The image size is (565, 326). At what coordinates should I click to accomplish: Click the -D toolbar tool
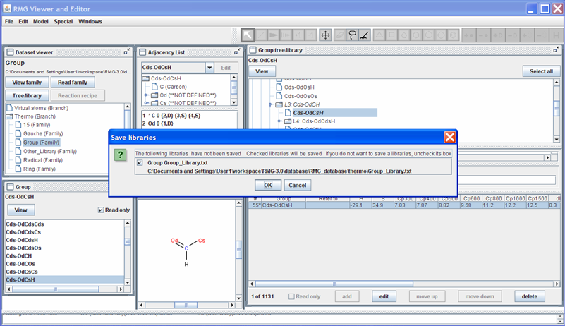point(511,35)
